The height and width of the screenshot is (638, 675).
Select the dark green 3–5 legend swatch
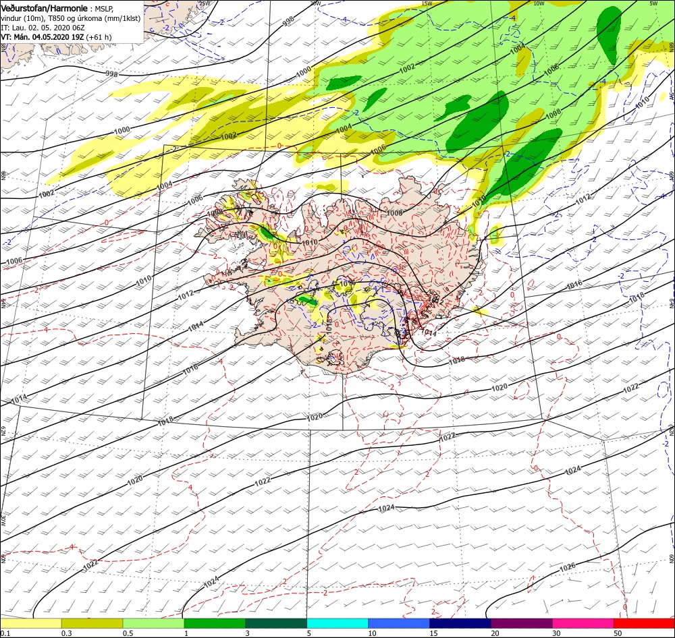pos(276,623)
